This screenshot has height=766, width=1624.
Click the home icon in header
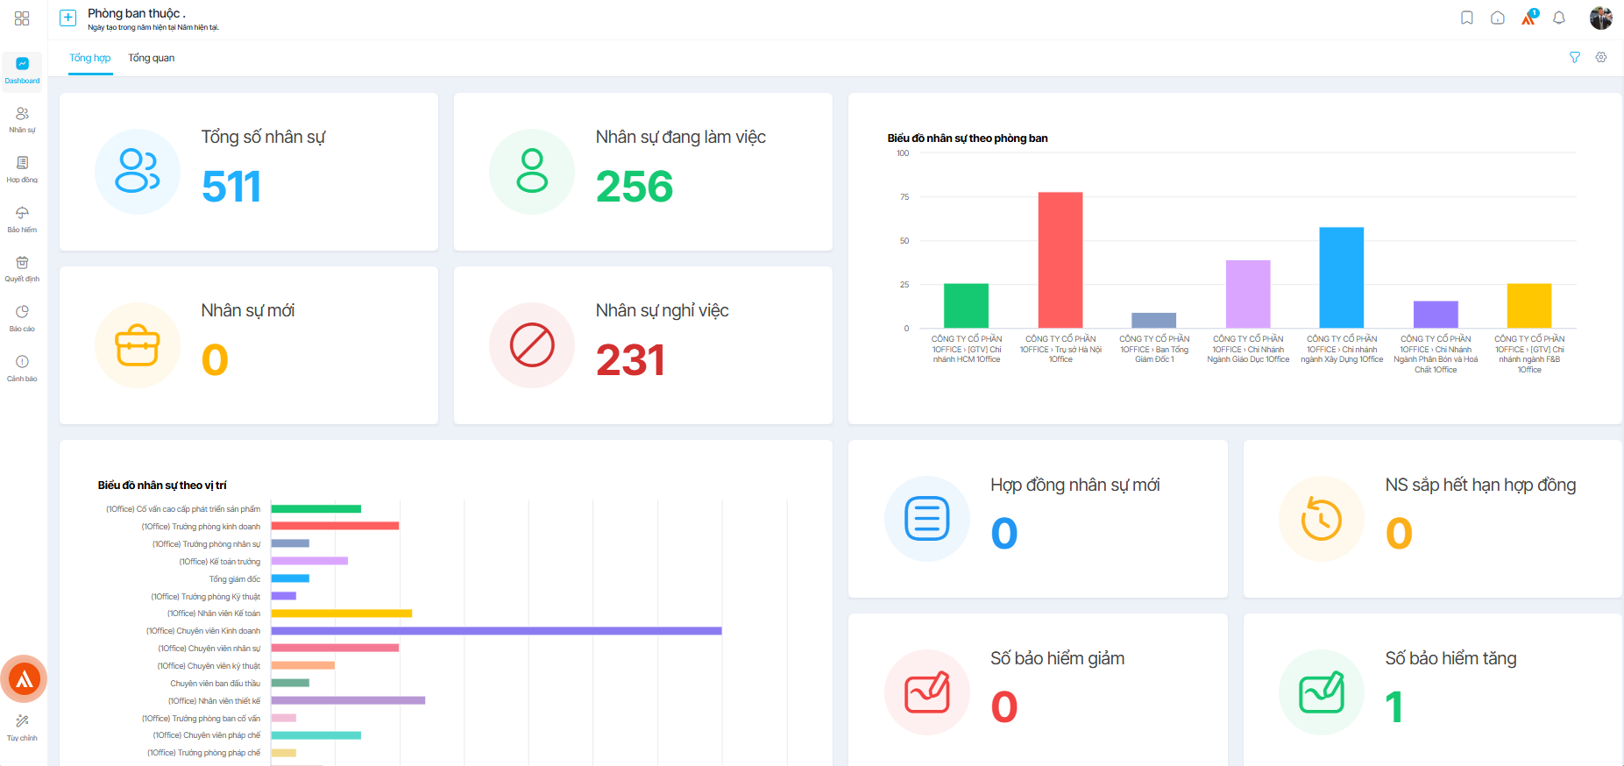tap(1498, 18)
